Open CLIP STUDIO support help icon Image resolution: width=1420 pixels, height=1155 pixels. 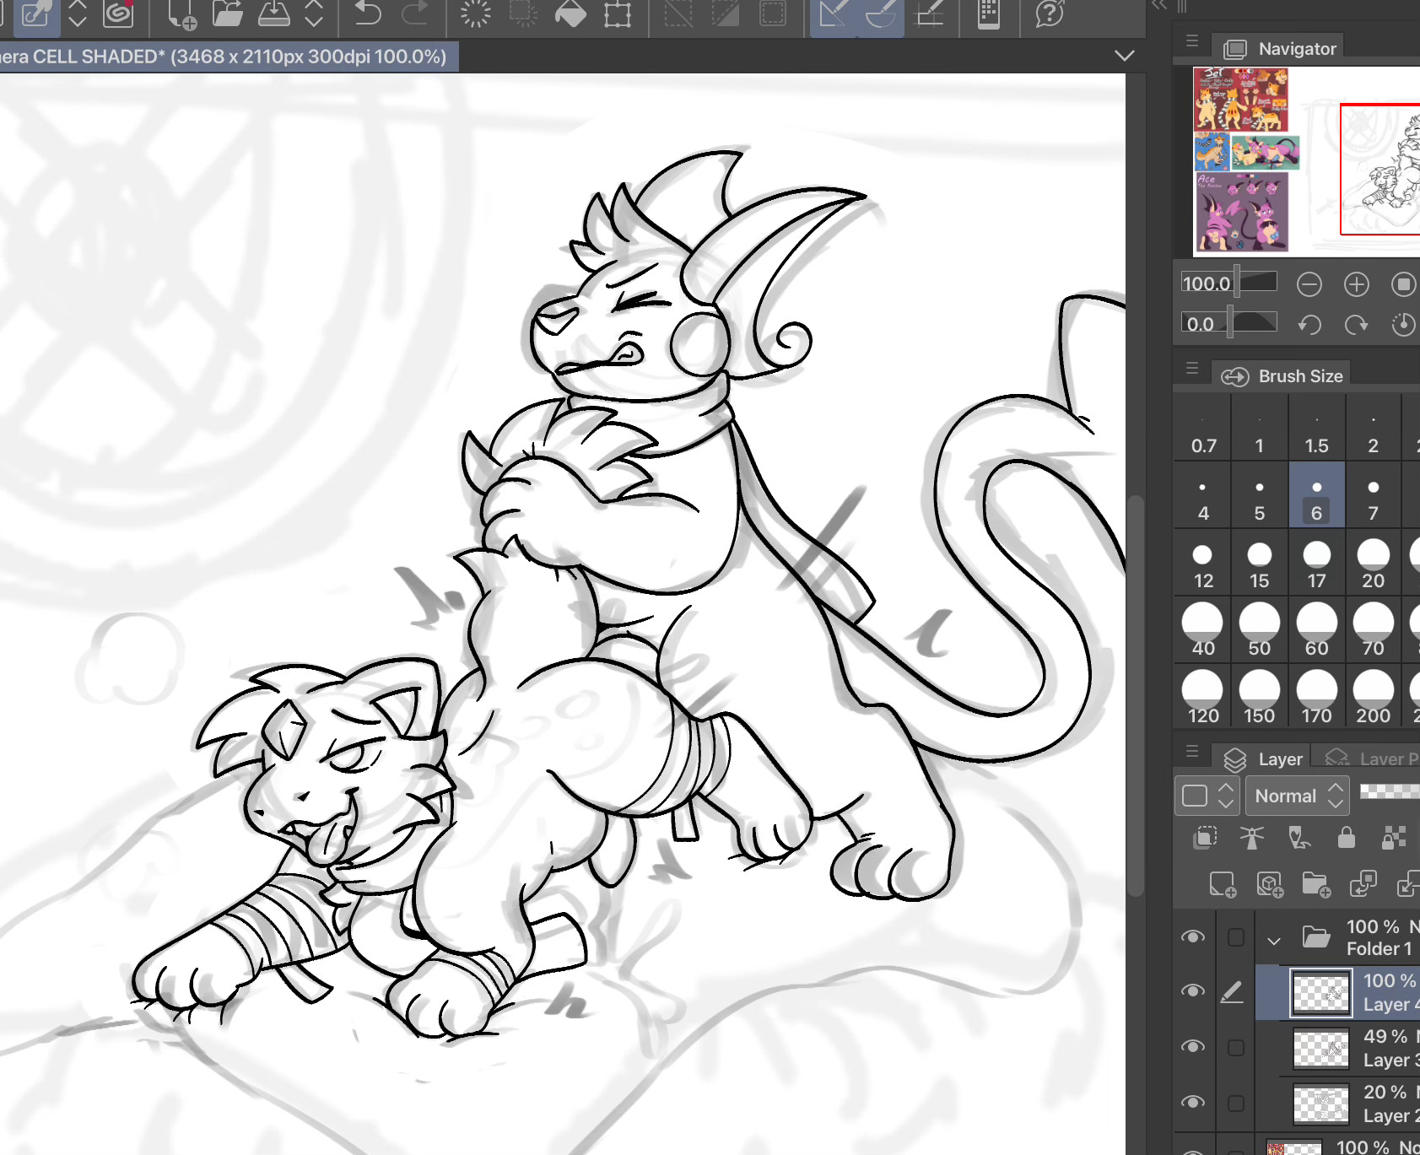coord(1050,13)
